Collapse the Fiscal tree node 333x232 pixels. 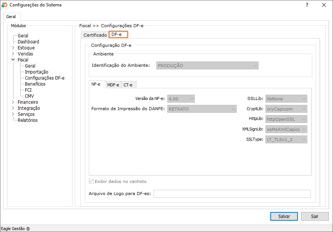(x=13, y=60)
